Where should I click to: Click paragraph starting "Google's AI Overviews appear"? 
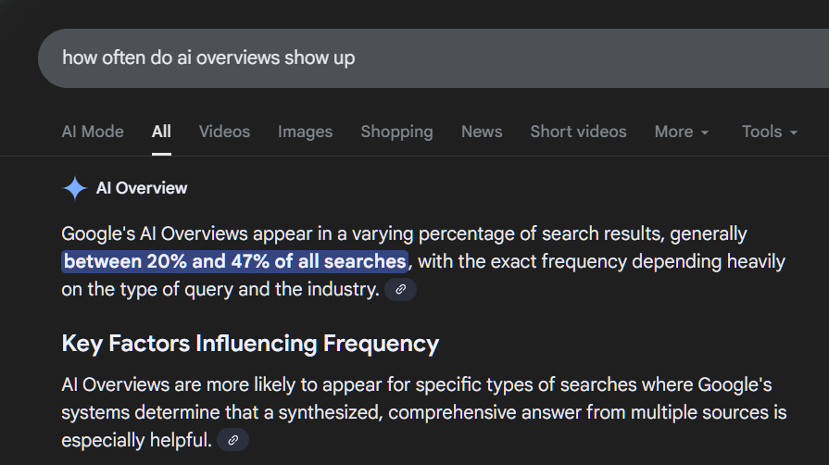tap(404, 234)
